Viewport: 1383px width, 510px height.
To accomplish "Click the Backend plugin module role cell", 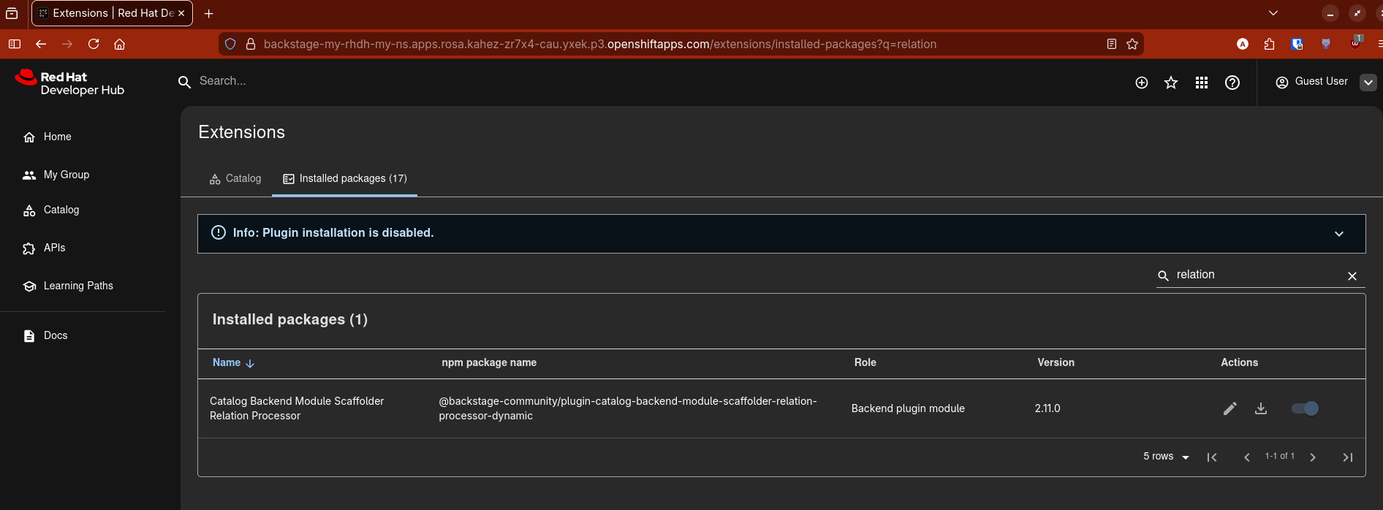I will tap(908, 408).
